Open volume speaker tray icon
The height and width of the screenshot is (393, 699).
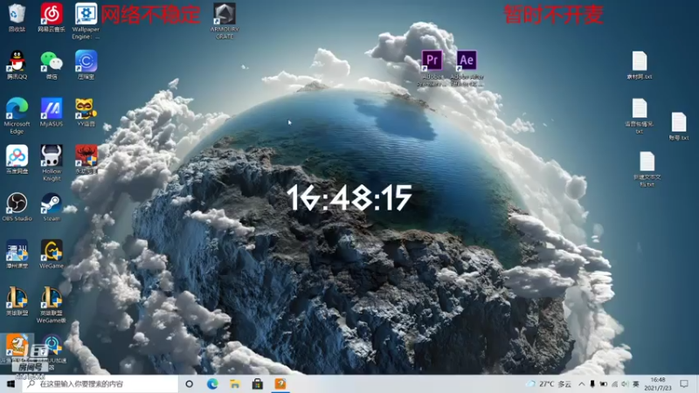point(625,383)
